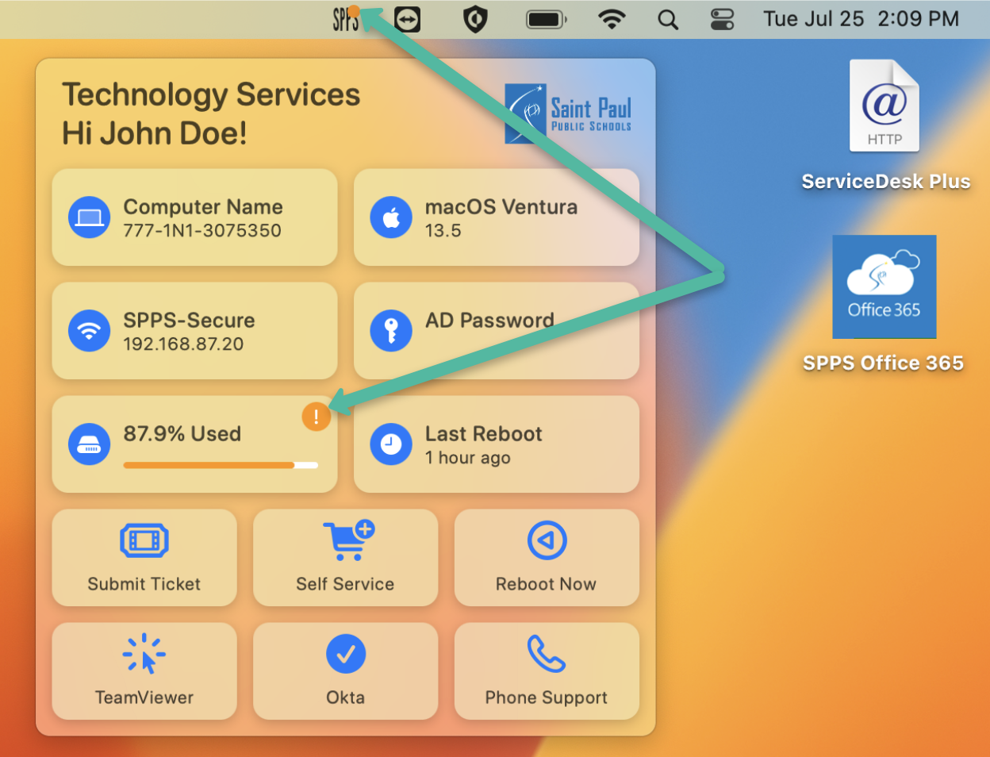
Task: Click the 87.9% Used storage bar
Action: pyautogui.click(x=221, y=465)
